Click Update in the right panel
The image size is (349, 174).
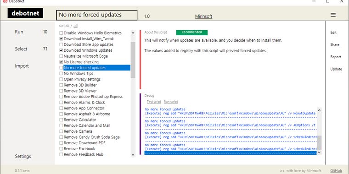pyautogui.click(x=336, y=69)
